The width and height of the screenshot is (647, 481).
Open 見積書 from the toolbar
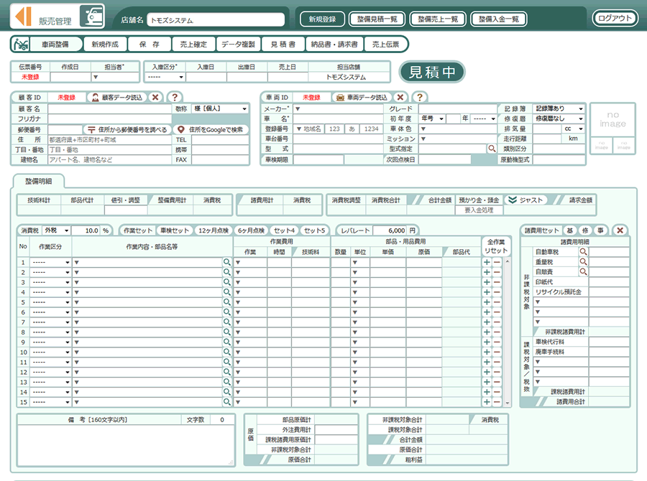click(283, 44)
